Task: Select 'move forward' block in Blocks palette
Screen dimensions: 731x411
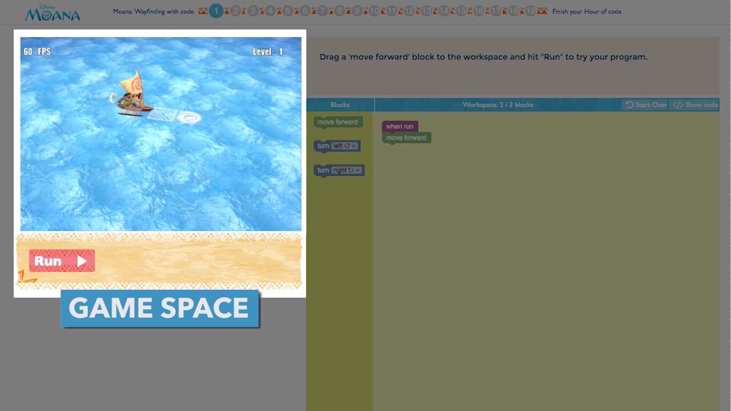Action: click(x=338, y=122)
